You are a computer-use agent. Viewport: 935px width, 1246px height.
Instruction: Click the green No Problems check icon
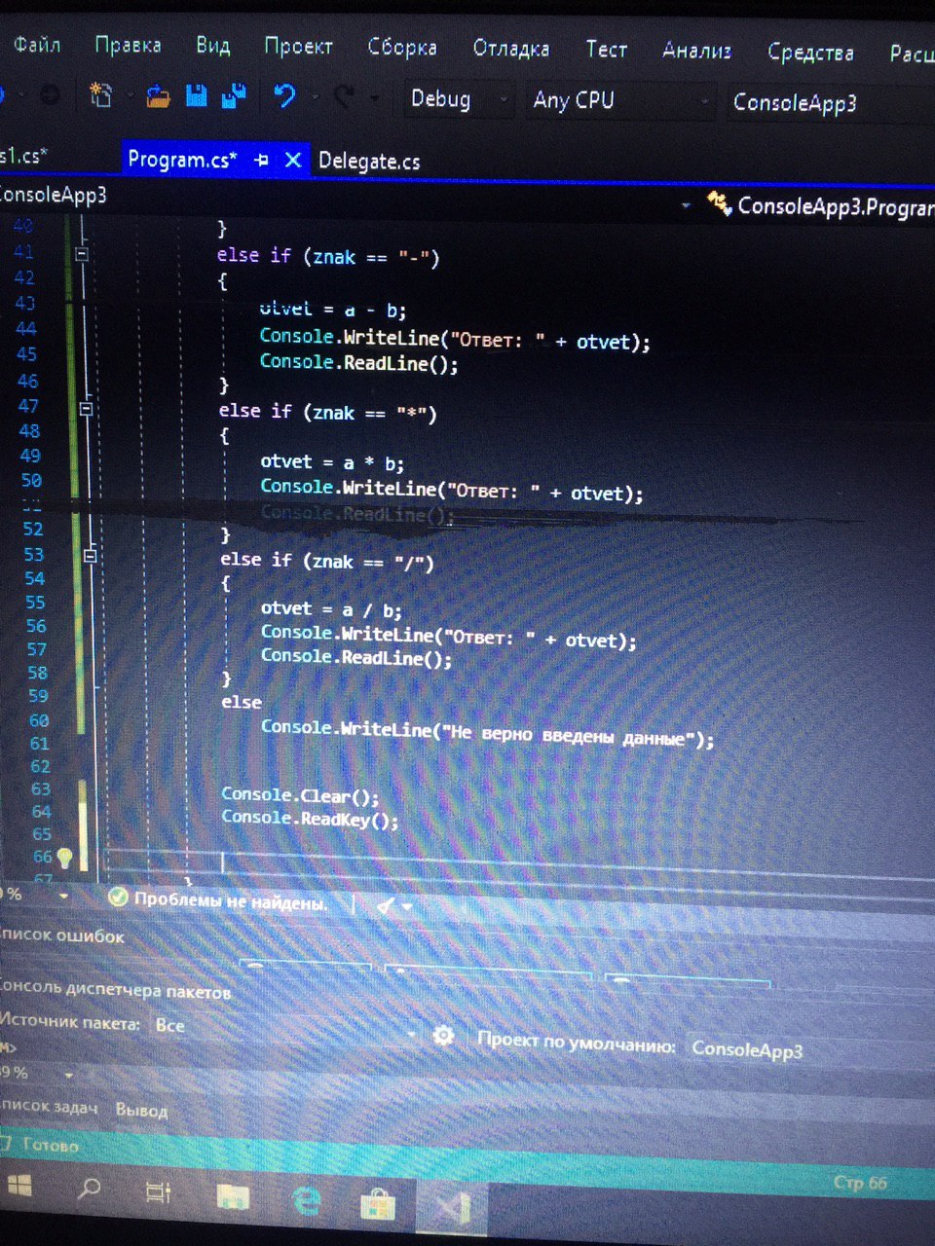(118, 898)
